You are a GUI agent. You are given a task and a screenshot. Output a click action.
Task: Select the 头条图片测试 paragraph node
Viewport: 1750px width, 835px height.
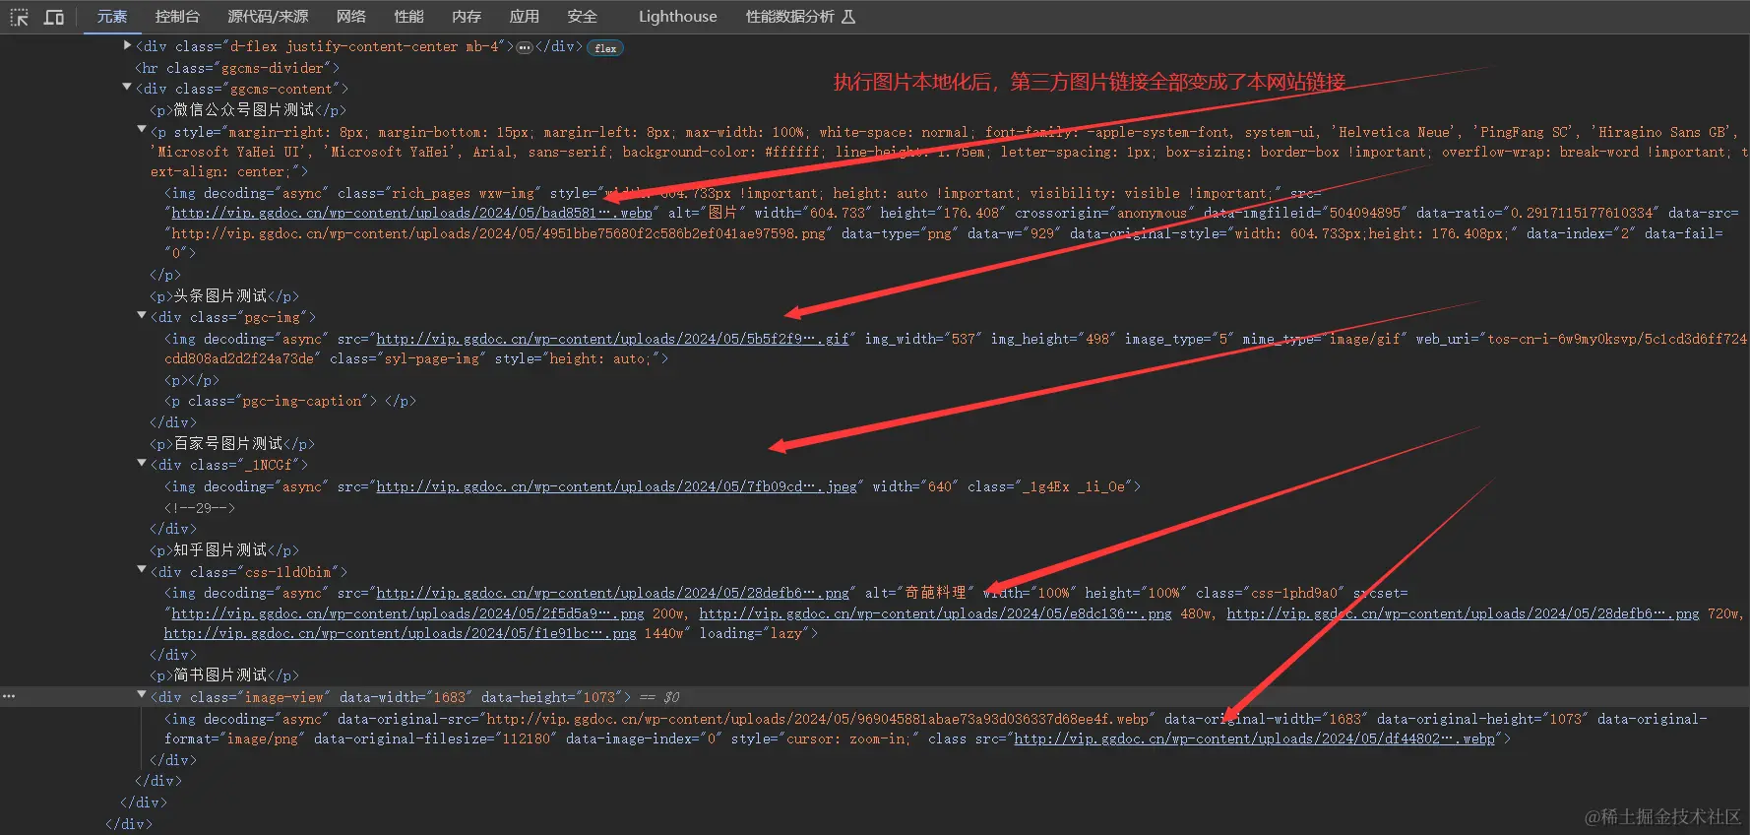pos(224,296)
